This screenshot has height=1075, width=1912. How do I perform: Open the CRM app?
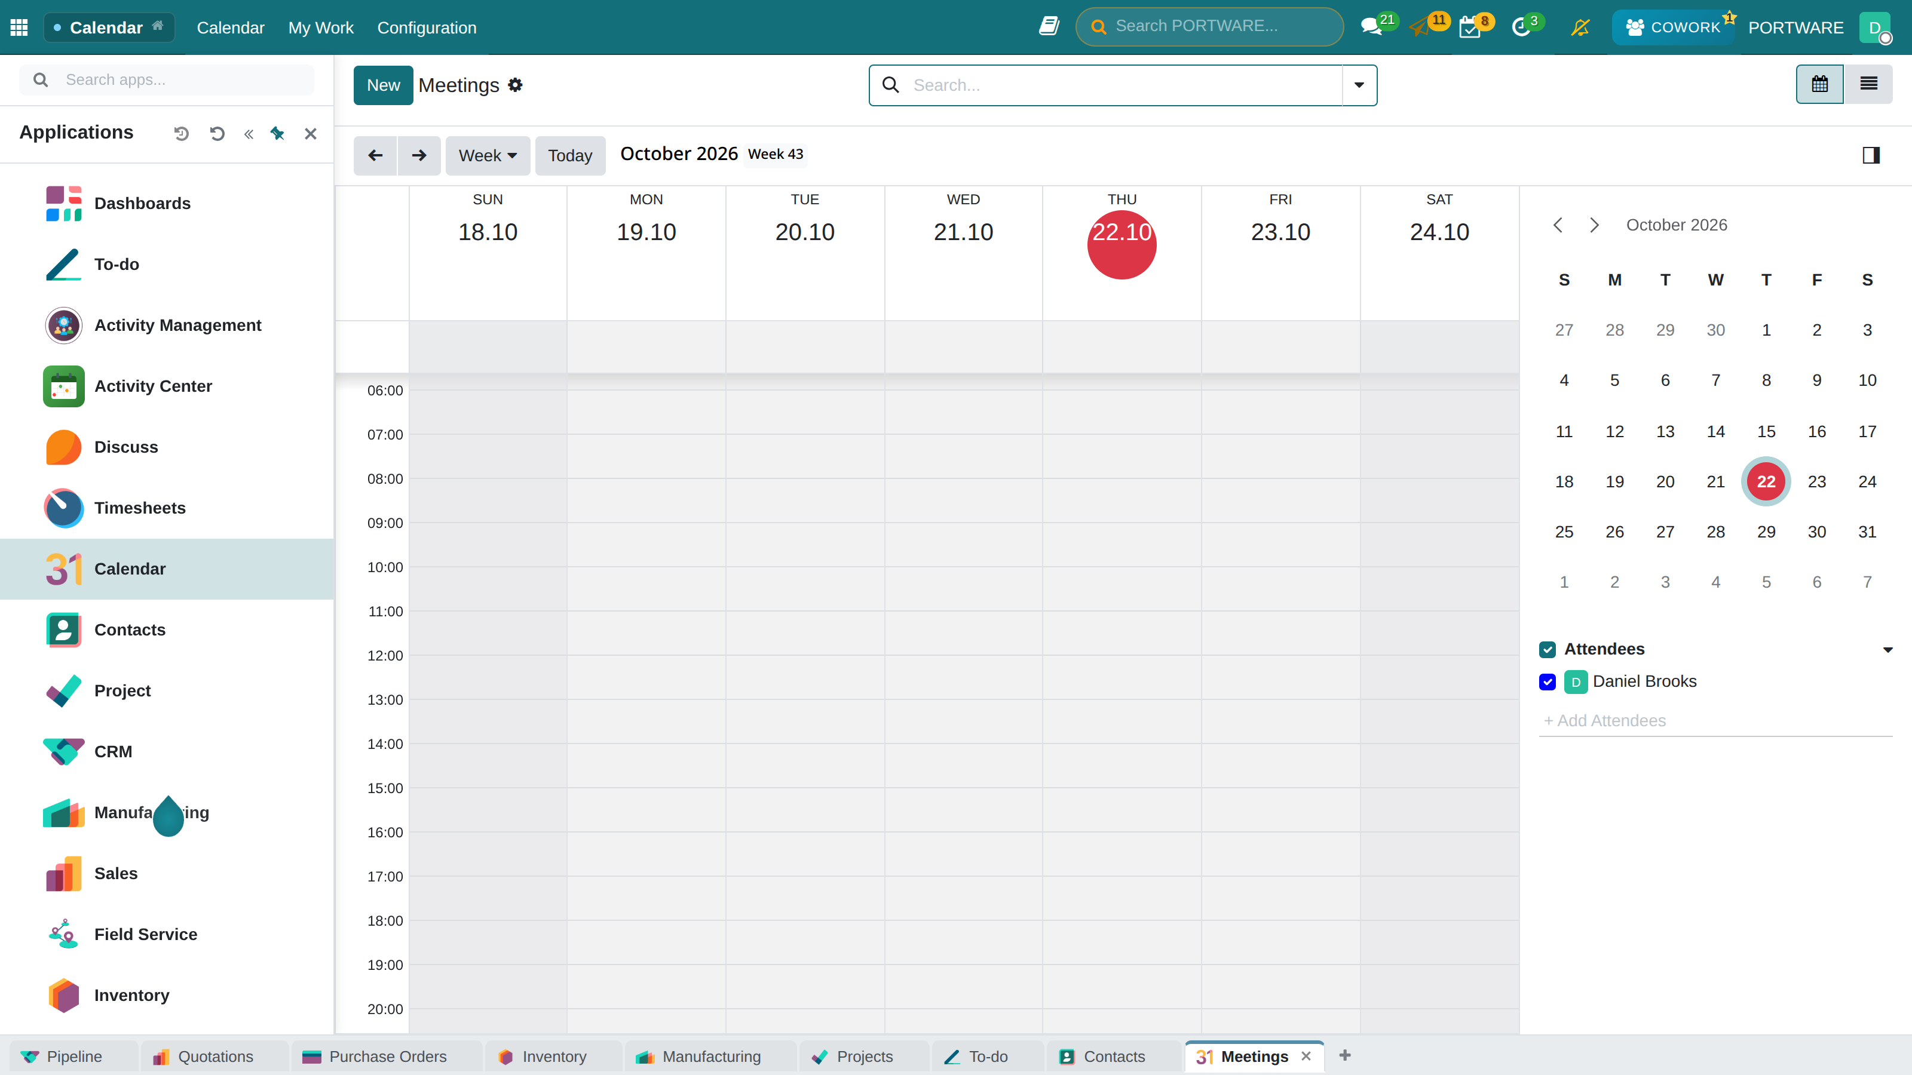pyautogui.click(x=167, y=751)
